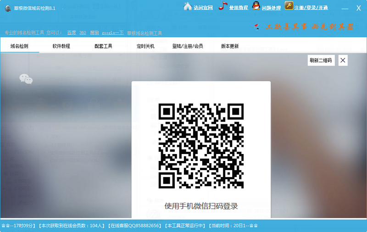This screenshot has width=367, height=232.
Task: Open the house icon for official site
Action: (x=188, y=6)
